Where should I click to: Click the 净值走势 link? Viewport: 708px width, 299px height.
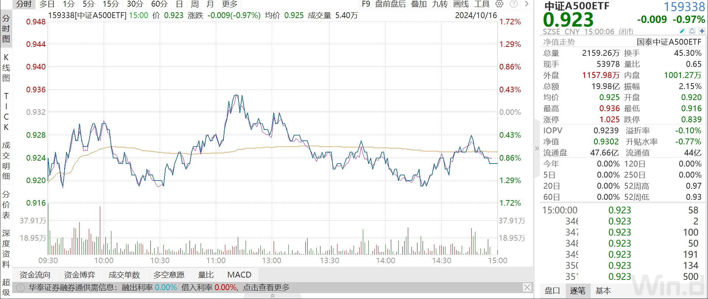(x=559, y=42)
